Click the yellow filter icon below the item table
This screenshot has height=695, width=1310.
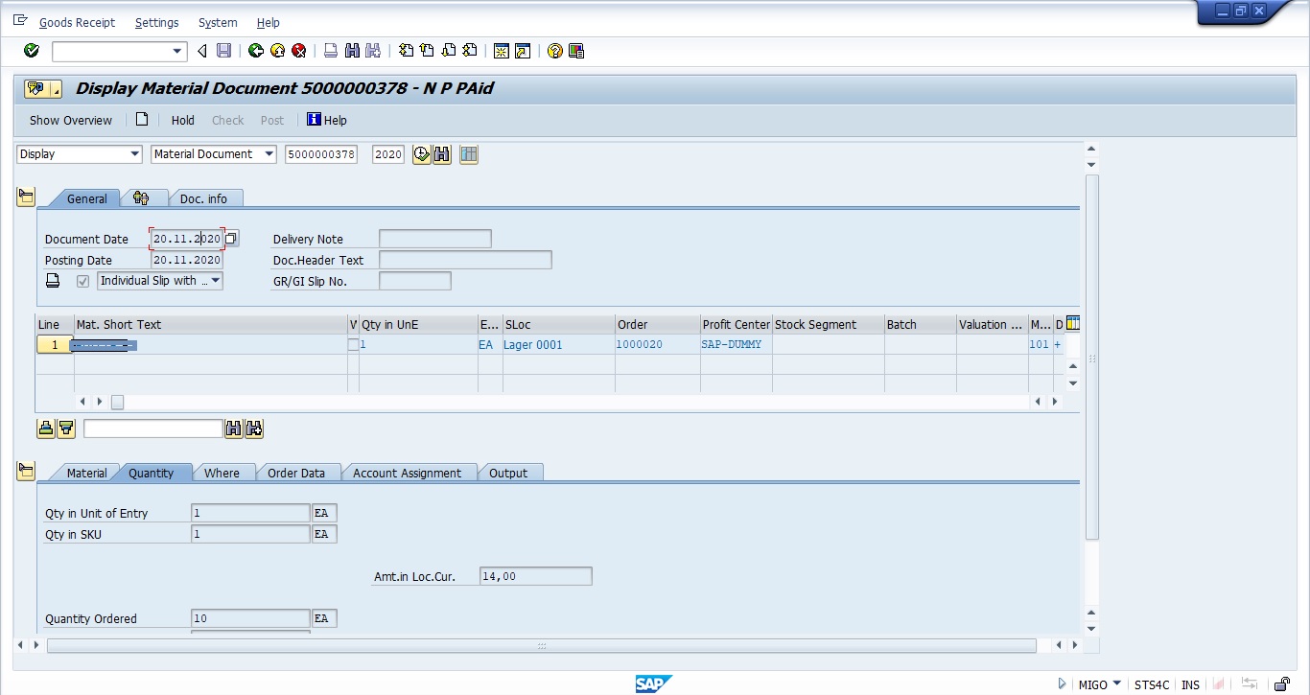tap(66, 429)
